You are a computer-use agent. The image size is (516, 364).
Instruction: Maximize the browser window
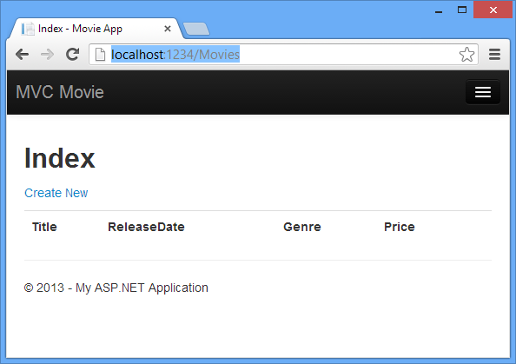pyautogui.click(x=462, y=10)
